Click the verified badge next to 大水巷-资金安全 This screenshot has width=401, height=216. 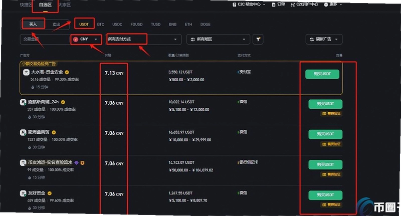point(67,72)
